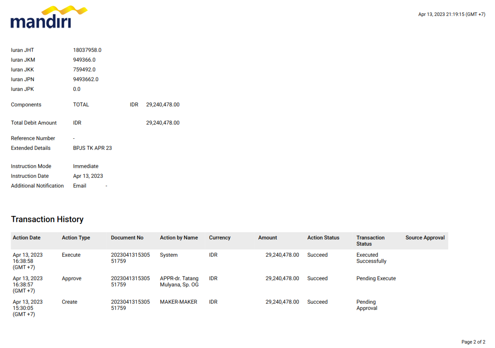Screen dimensions: 495x348
Task: Select the Iuran JPN amount 9493662.0
Action: point(86,79)
